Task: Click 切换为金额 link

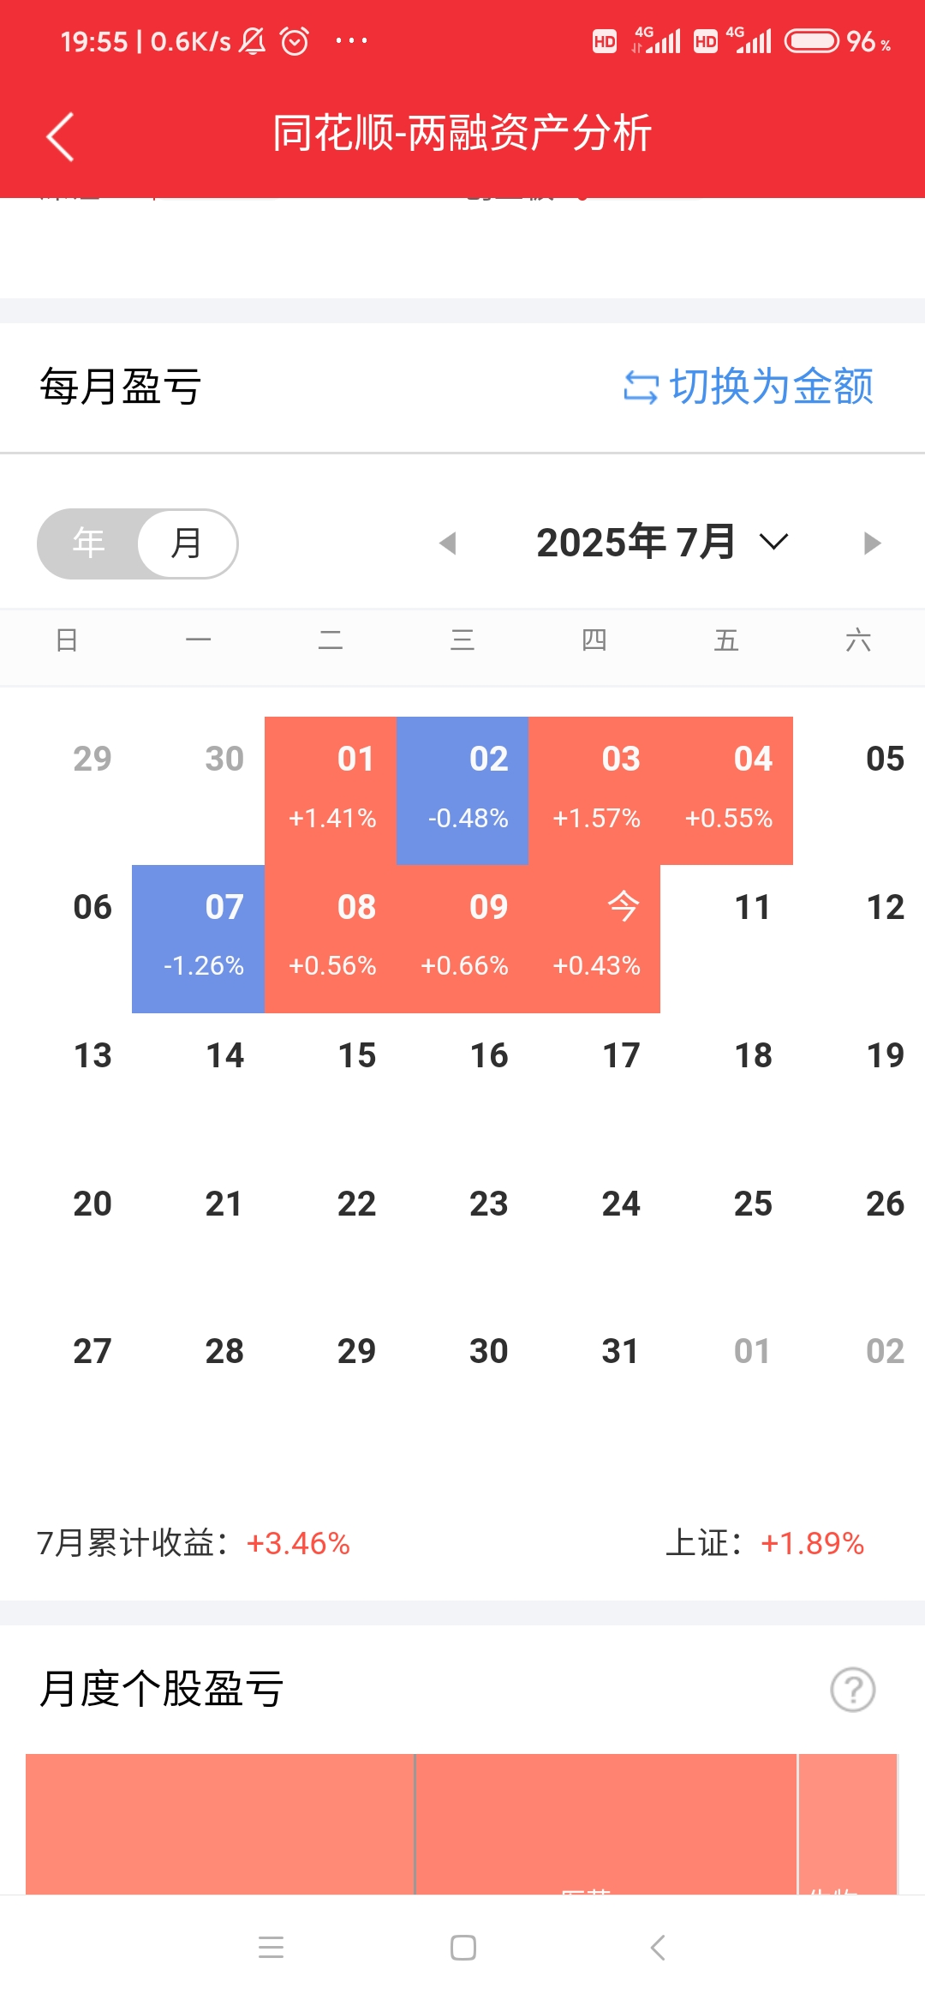Action: [771, 387]
